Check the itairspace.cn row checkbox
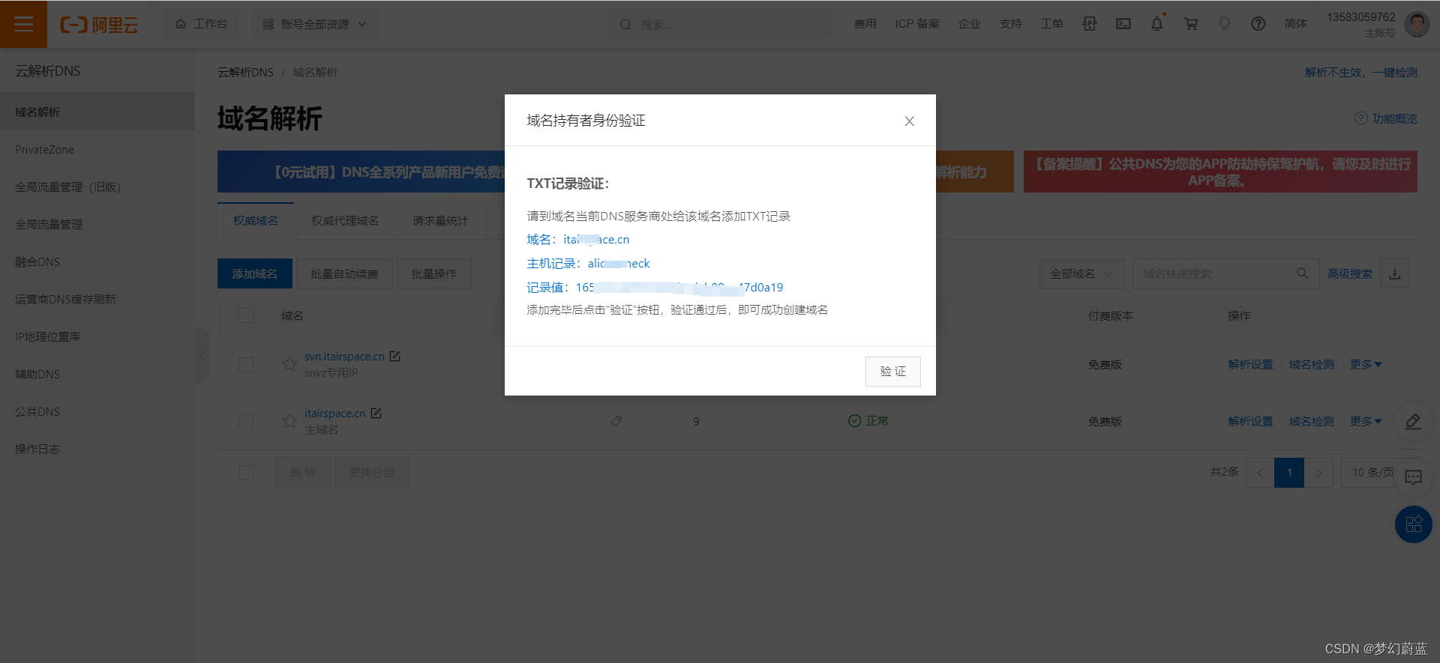The height and width of the screenshot is (663, 1440). [x=246, y=422]
